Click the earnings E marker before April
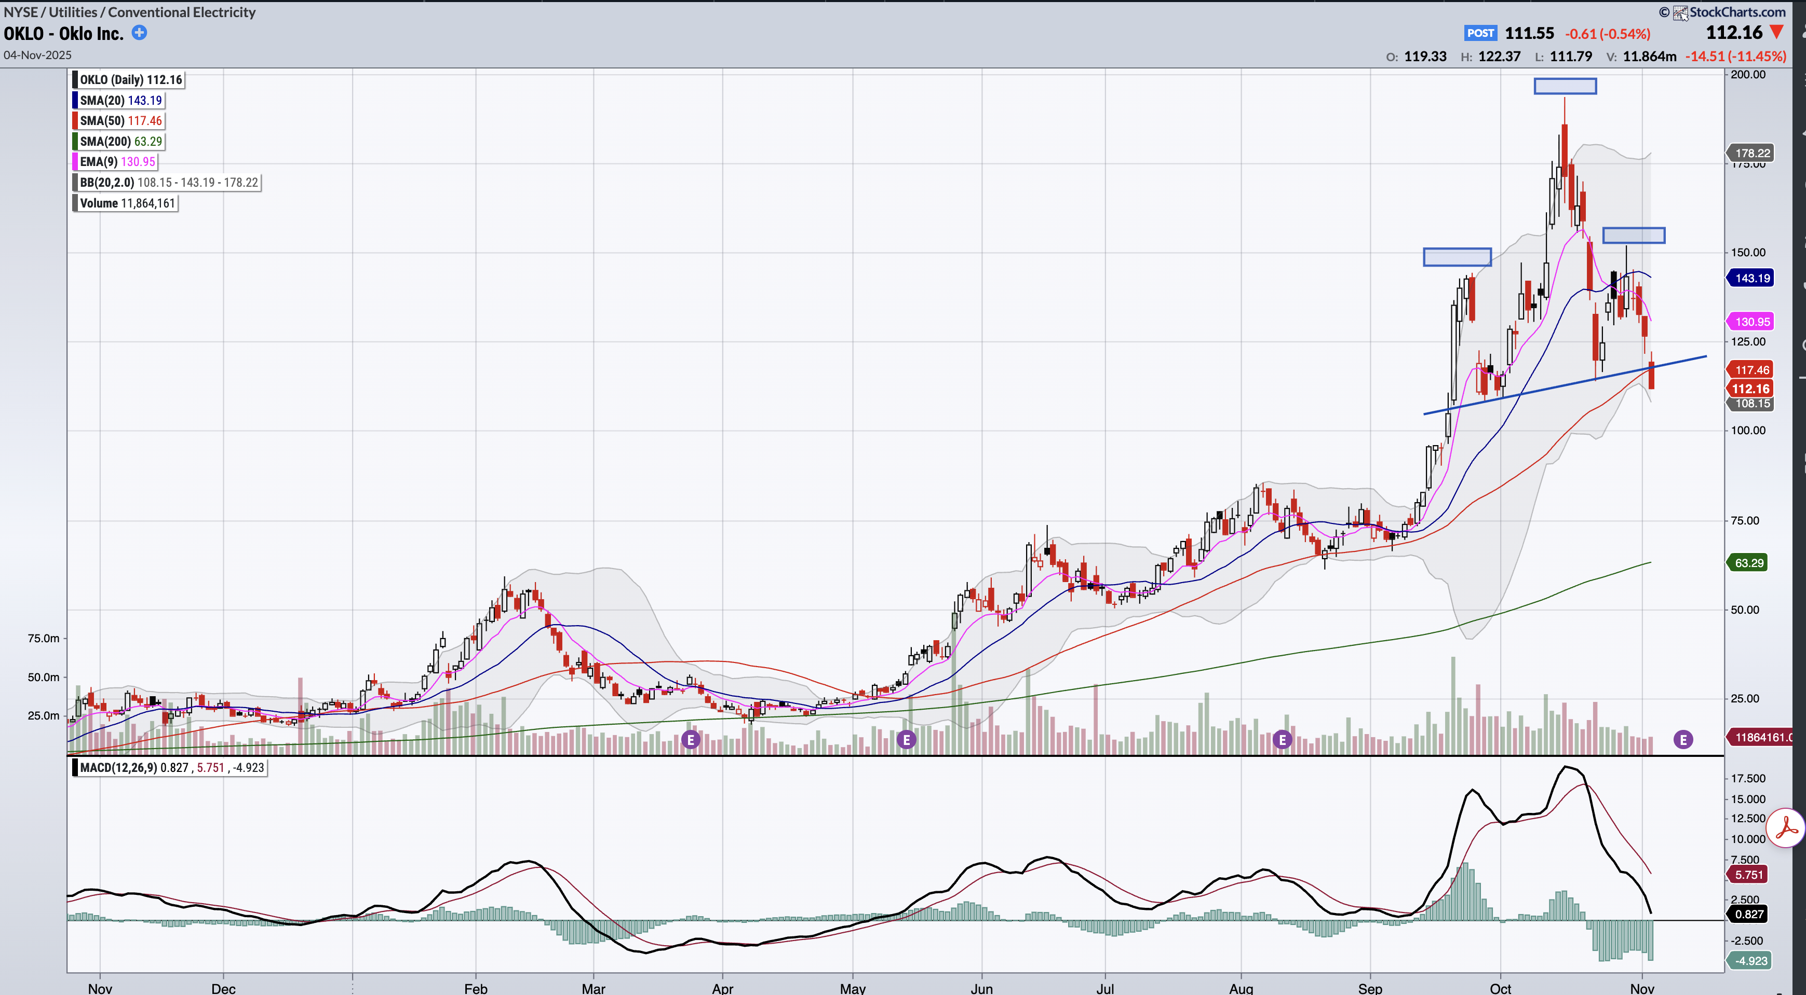The height and width of the screenshot is (995, 1806). (691, 739)
